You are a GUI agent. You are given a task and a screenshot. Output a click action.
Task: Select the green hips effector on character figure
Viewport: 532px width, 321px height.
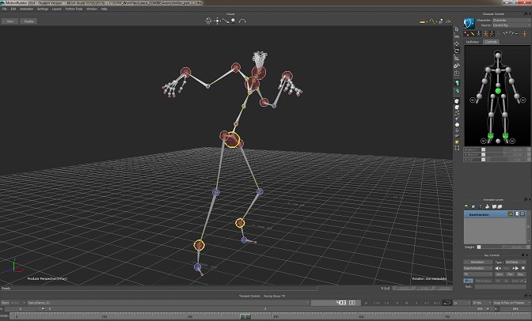click(x=498, y=91)
